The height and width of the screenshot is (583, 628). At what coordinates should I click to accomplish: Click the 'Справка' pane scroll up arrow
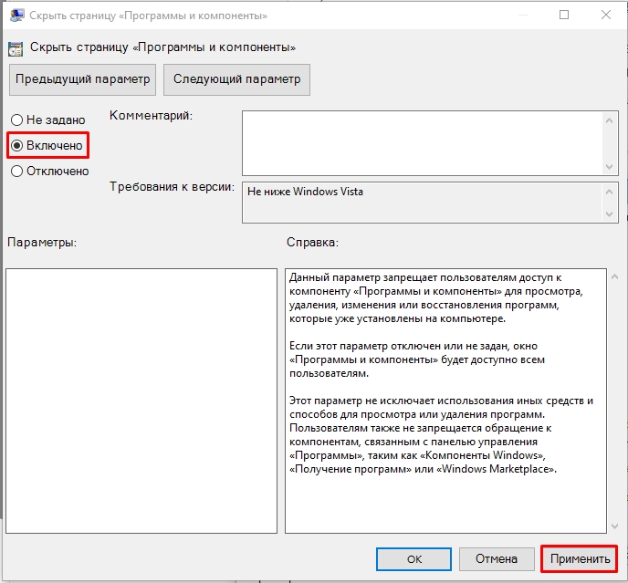pyautogui.click(x=615, y=276)
